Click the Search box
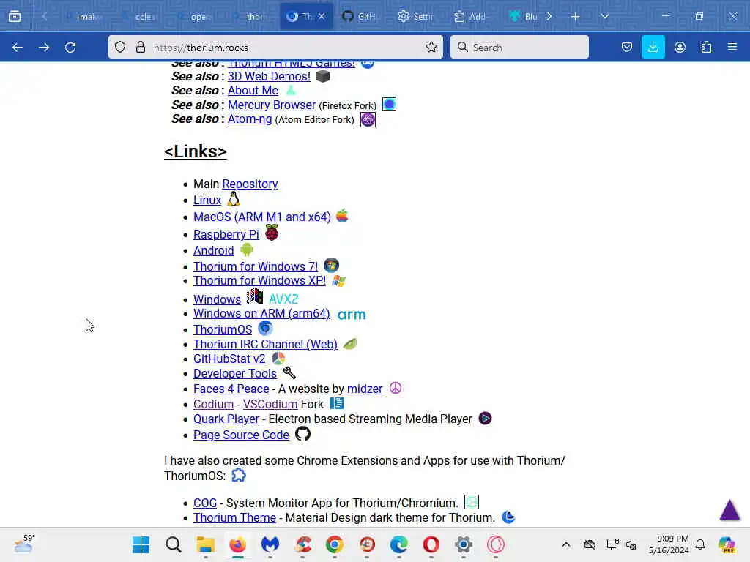Viewport: 750px width, 562px height. pyautogui.click(x=519, y=47)
